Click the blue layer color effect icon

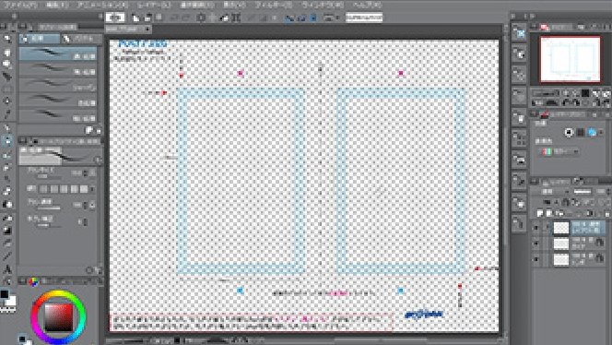pyautogui.click(x=592, y=133)
